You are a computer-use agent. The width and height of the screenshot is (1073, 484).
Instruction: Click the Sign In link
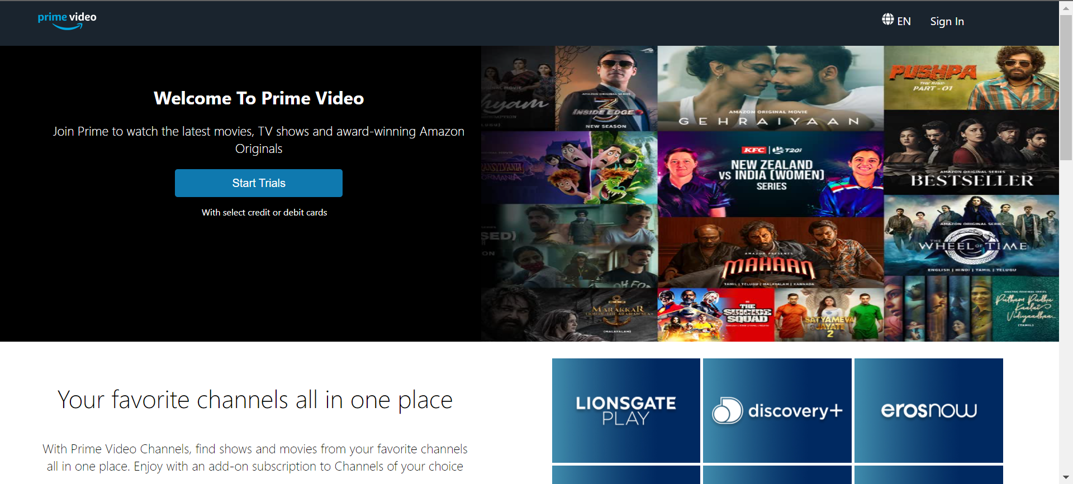tap(947, 21)
